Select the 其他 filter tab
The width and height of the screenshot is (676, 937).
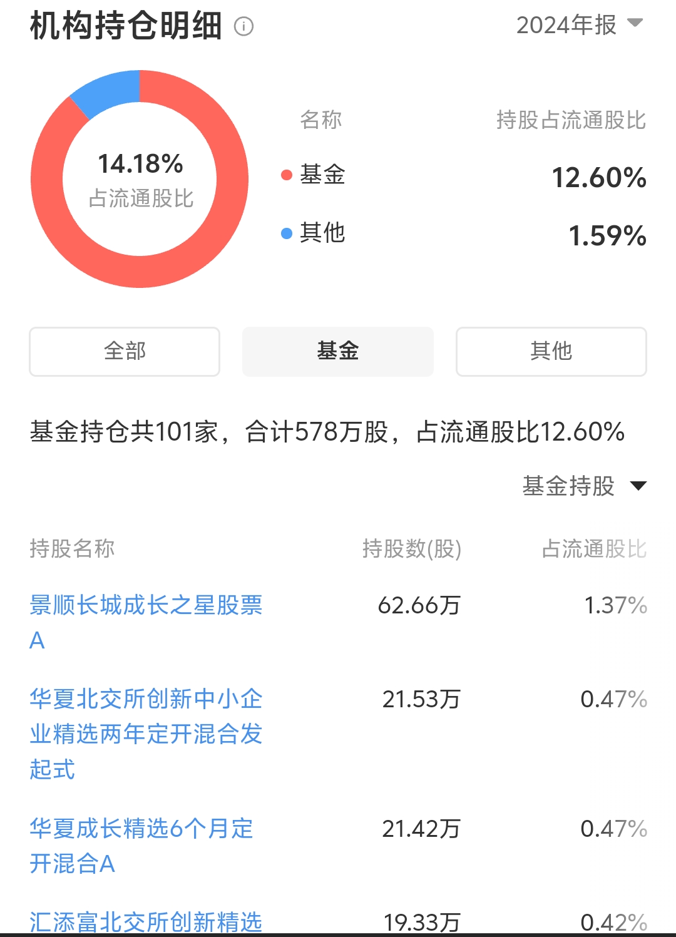(551, 351)
